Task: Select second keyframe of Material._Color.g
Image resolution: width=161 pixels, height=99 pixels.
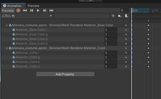Action: (x=148, y=58)
